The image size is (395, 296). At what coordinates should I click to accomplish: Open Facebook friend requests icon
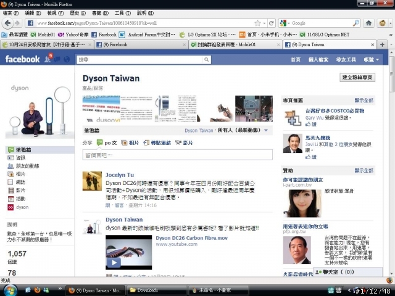pos(48,59)
